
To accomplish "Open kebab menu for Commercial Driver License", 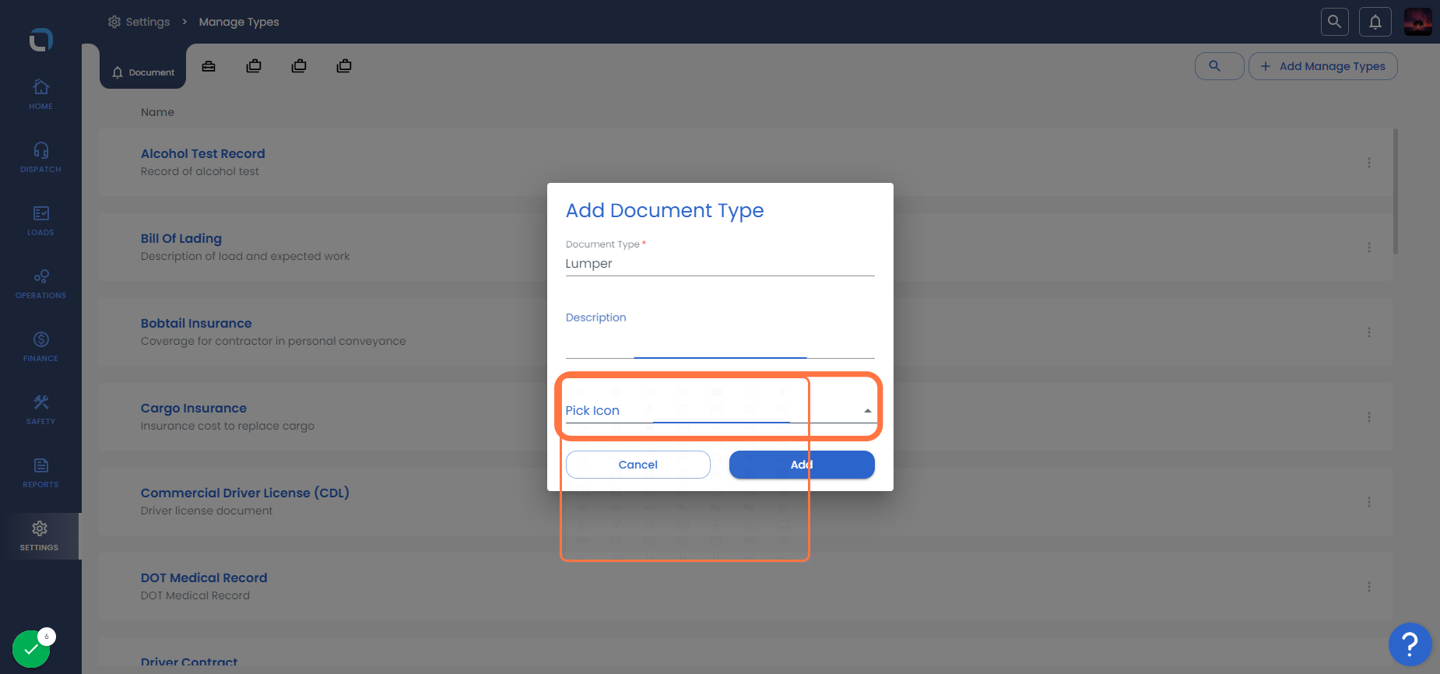I will pos(1368,502).
